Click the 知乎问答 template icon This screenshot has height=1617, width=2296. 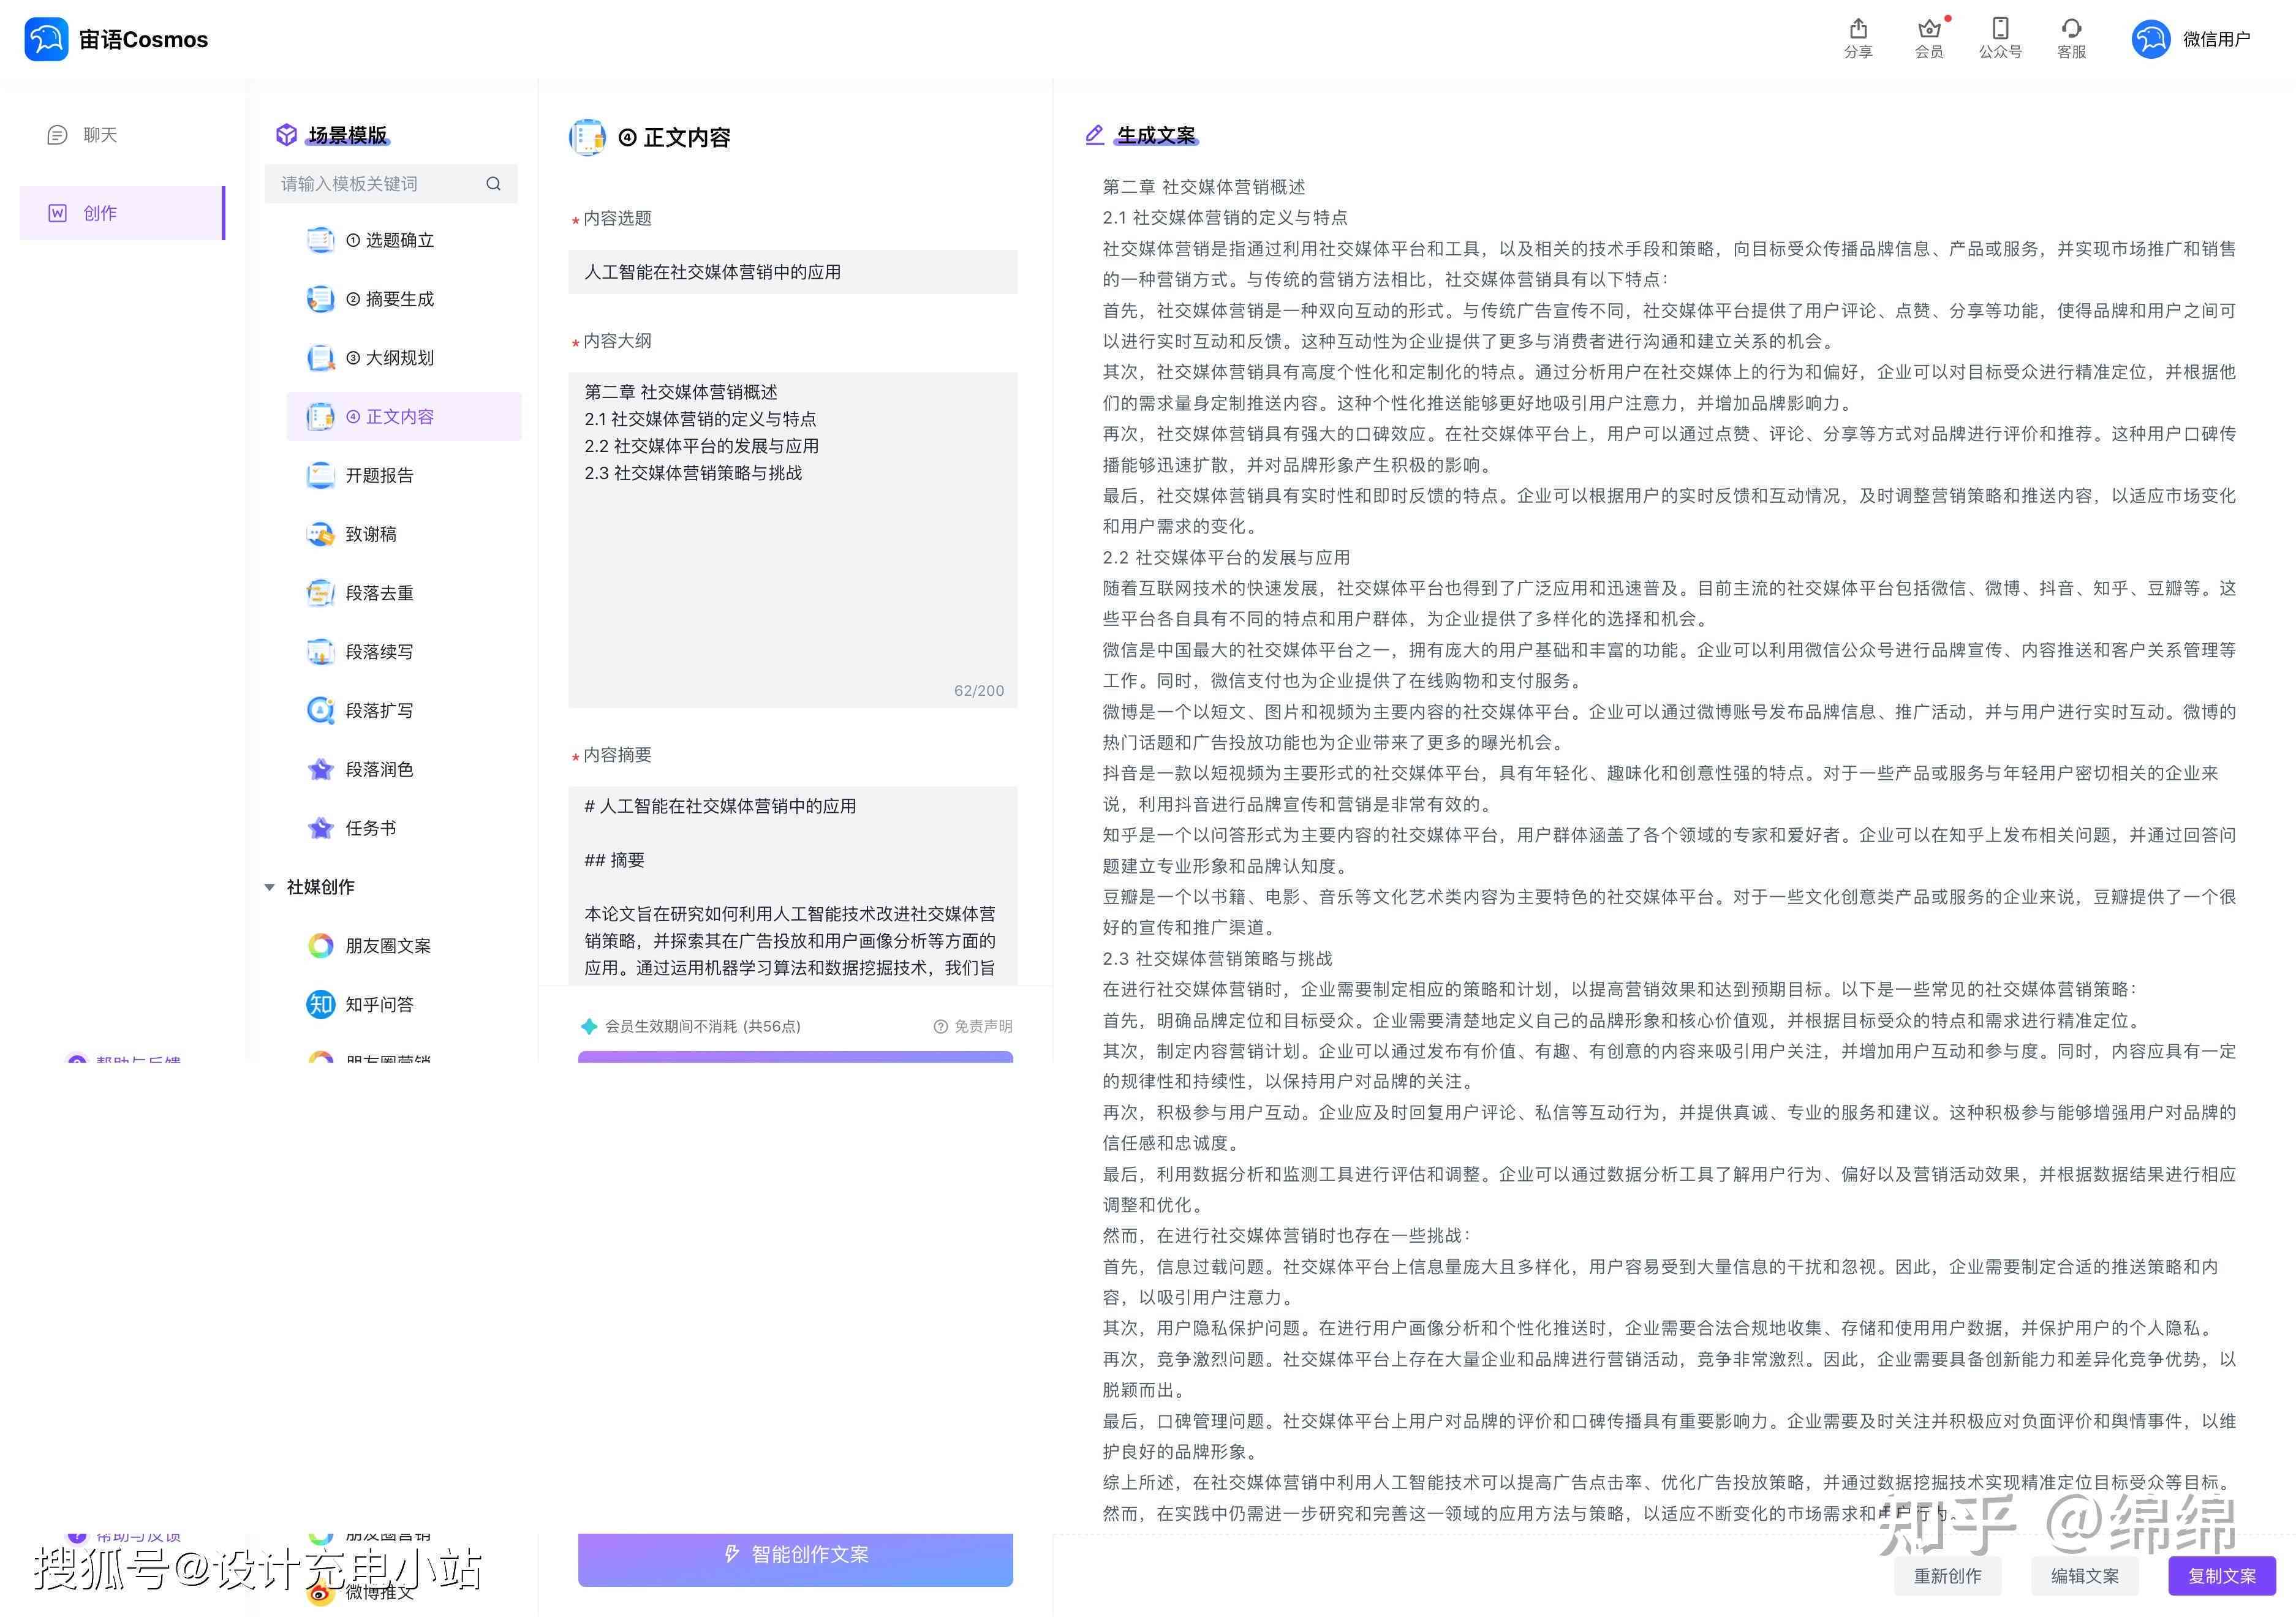click(x=320, y=1004)
